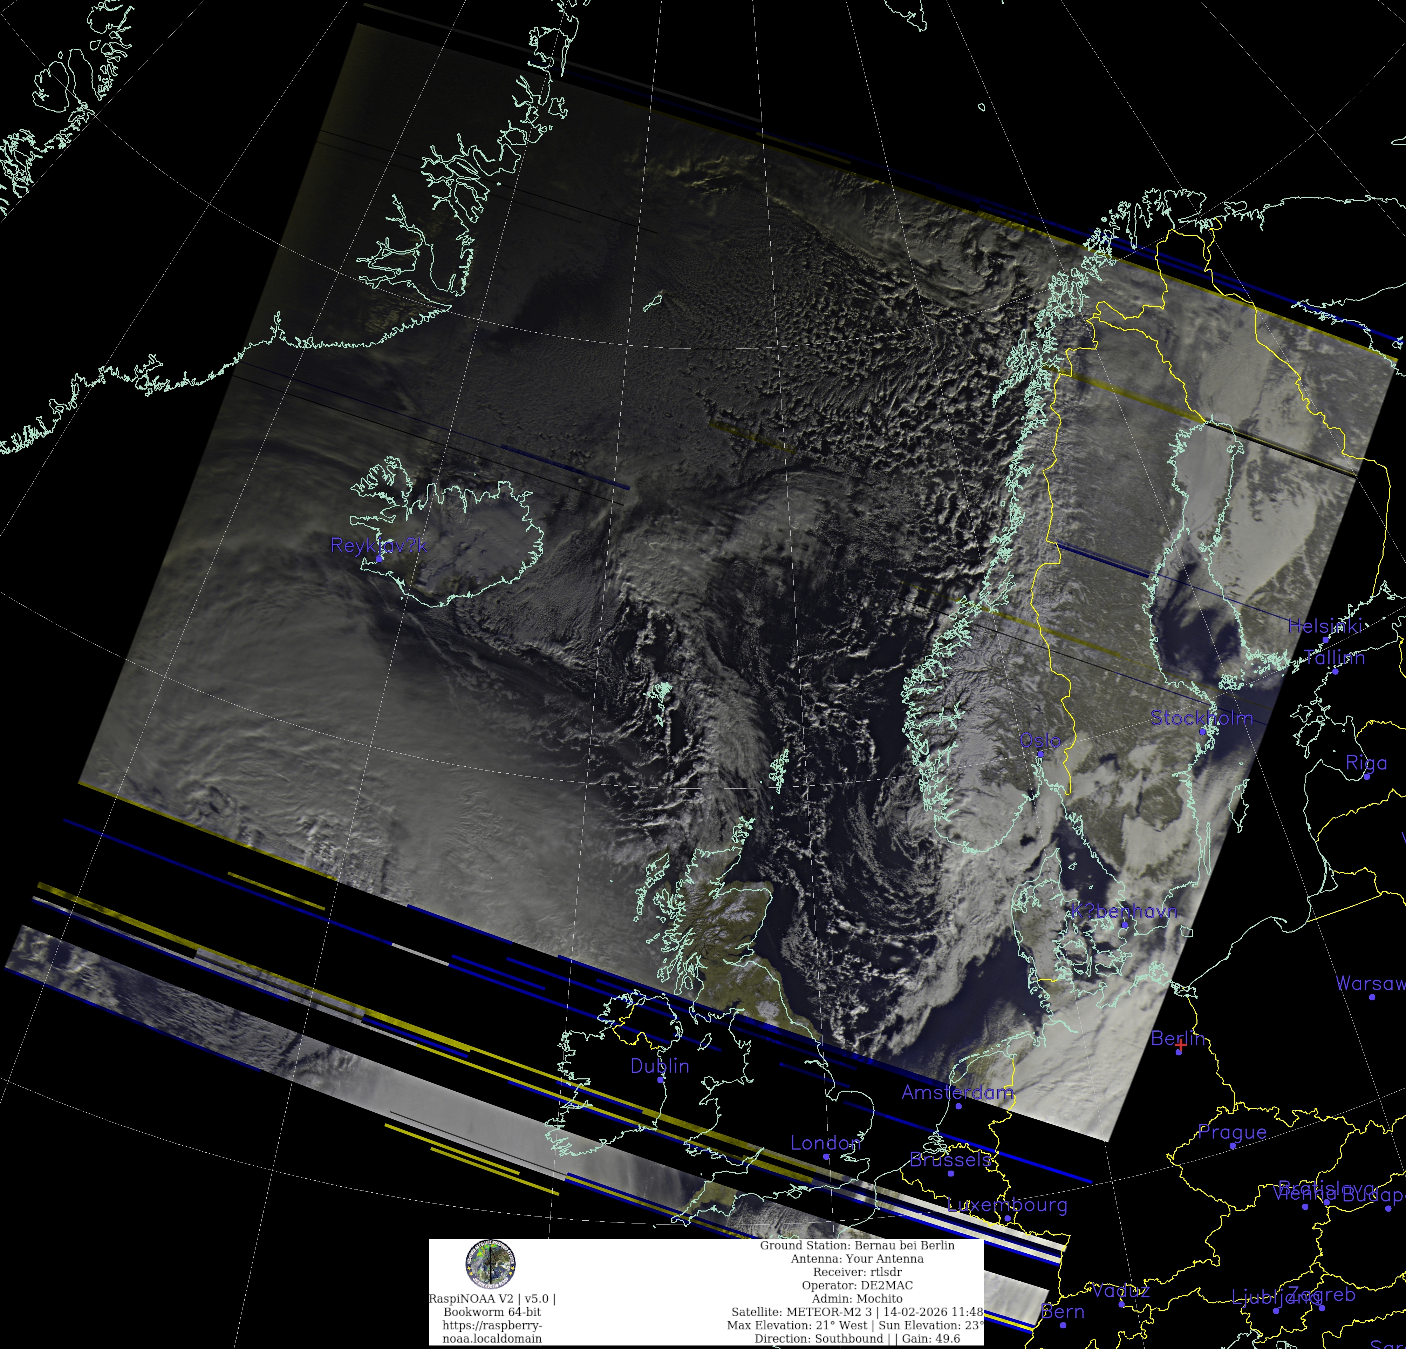Click the Amsterdam city dot marker
Viewport: 1406px width, 1349px height.
pos(958,1106)
